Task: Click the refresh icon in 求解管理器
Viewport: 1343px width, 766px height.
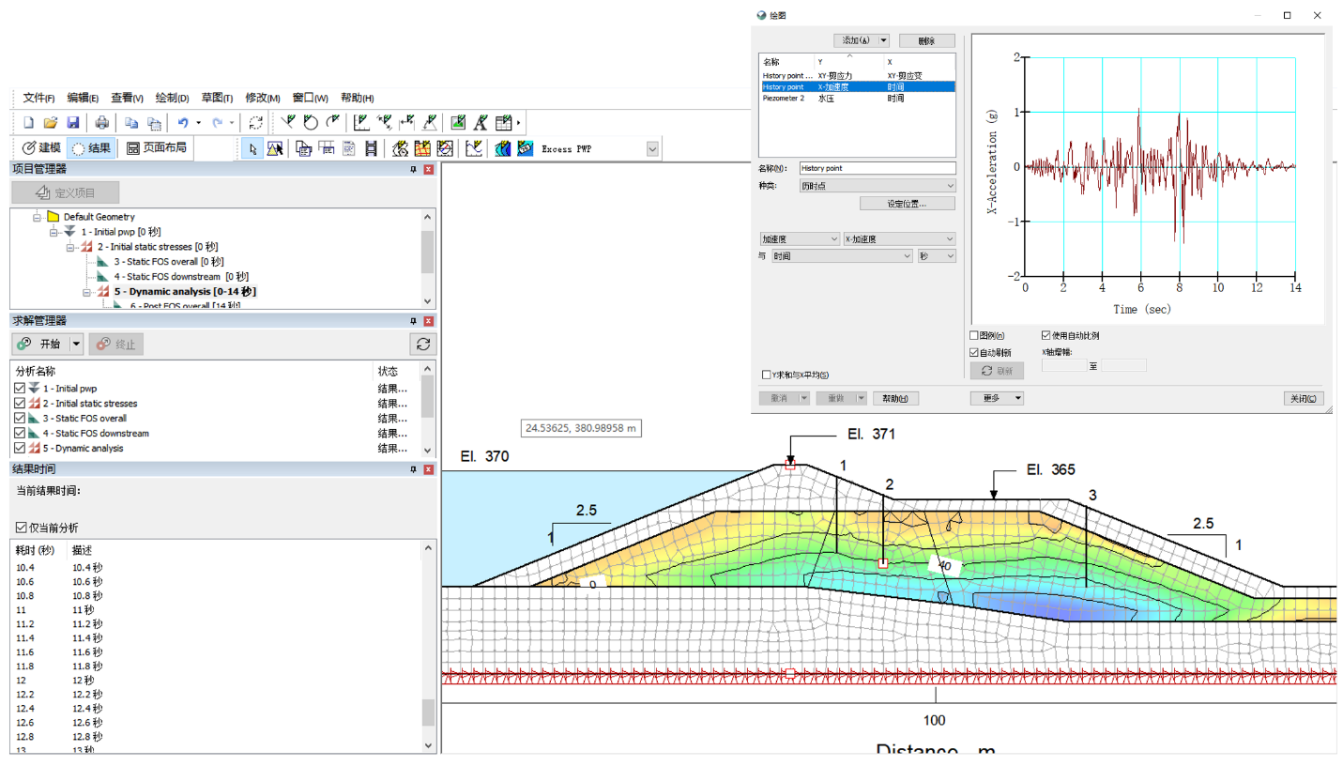Action: (423, 345)
